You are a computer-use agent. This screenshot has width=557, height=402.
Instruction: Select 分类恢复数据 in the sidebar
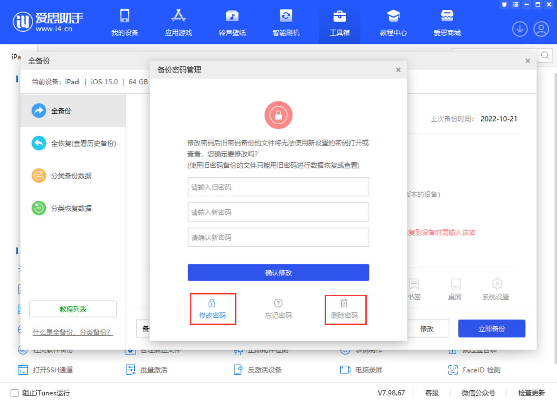pos(71,208)
